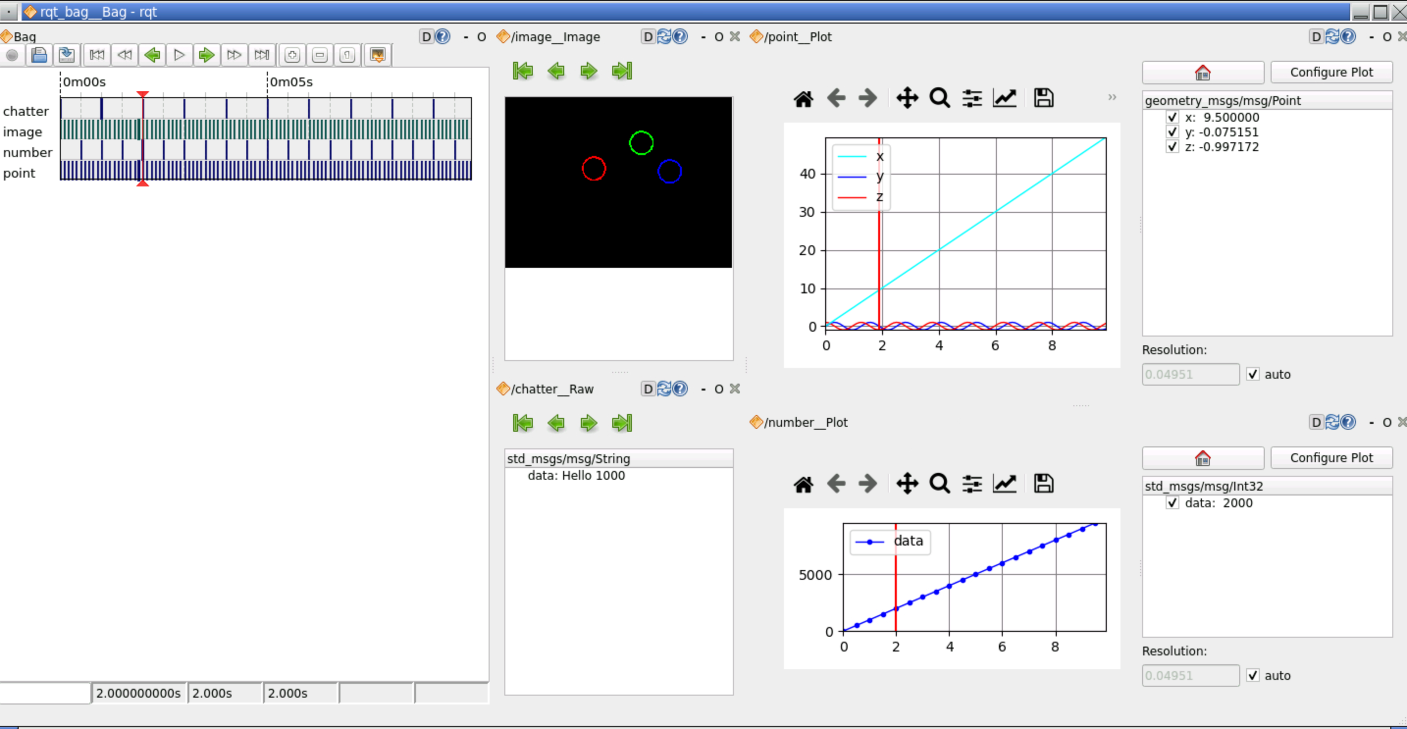1407x729 pixels.
Task: Uncheck the Int32 data field checkbox
Action: click(x=1172, y=503)
